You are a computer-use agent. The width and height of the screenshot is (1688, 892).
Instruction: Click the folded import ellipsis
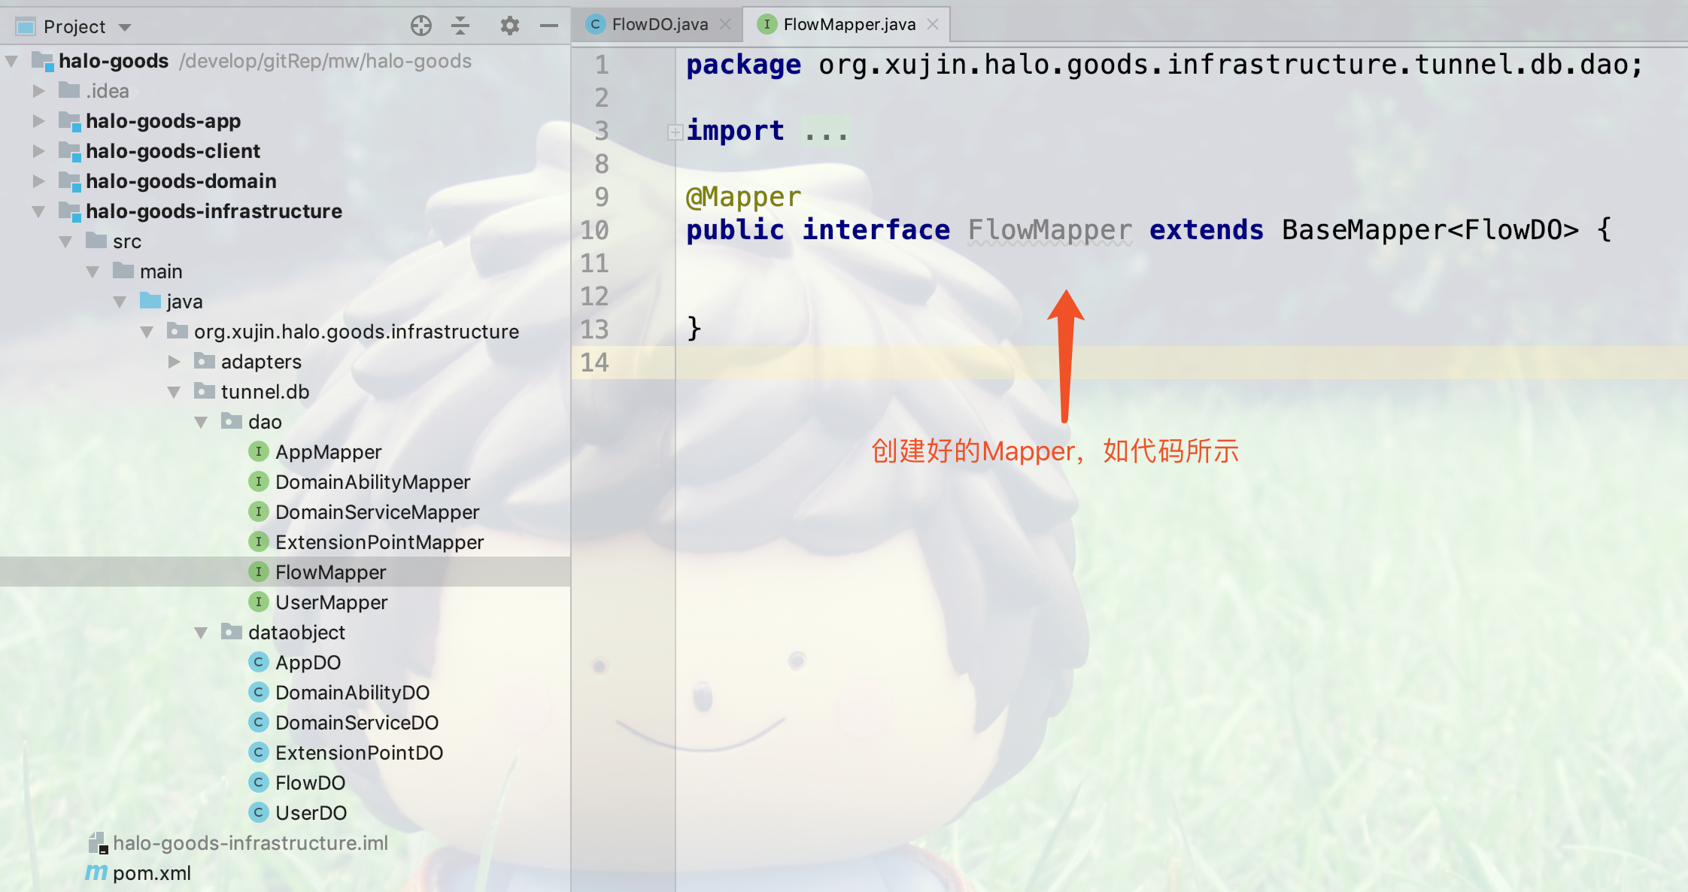(x=826, y=132)
